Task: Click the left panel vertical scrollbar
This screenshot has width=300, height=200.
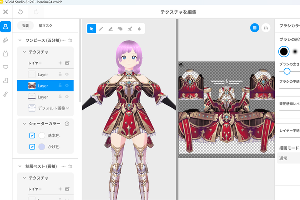Action: coord(80,60)
